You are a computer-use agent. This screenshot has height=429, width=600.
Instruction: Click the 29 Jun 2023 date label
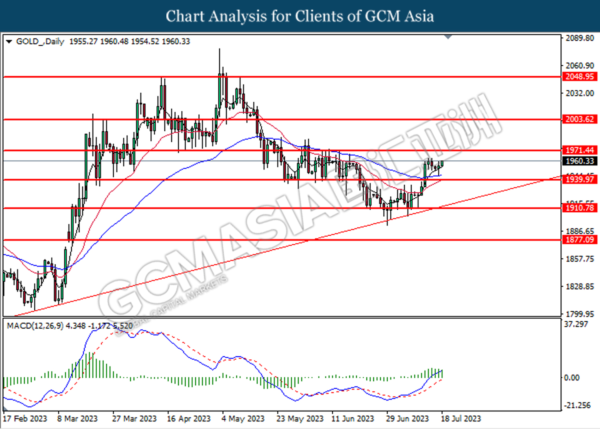407,419
